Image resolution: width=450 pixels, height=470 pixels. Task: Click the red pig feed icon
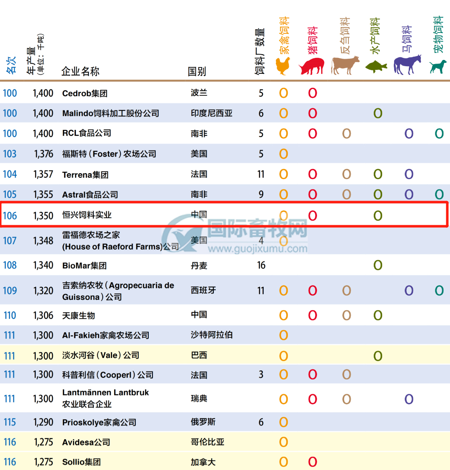(x=312, y=66)
